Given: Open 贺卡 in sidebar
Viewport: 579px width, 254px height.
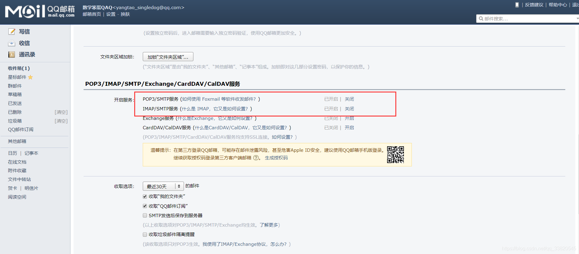Looking at the screenshot, I should pyautogui.click(x=13, y=188).
